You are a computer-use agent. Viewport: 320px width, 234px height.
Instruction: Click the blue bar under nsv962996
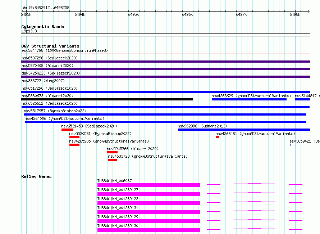tap(244, 130)
